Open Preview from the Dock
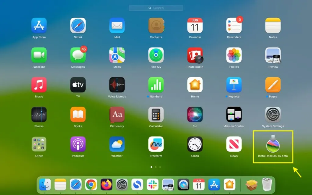Image resolution: width=312 pixels, height=195 pixels. [168, 184]
